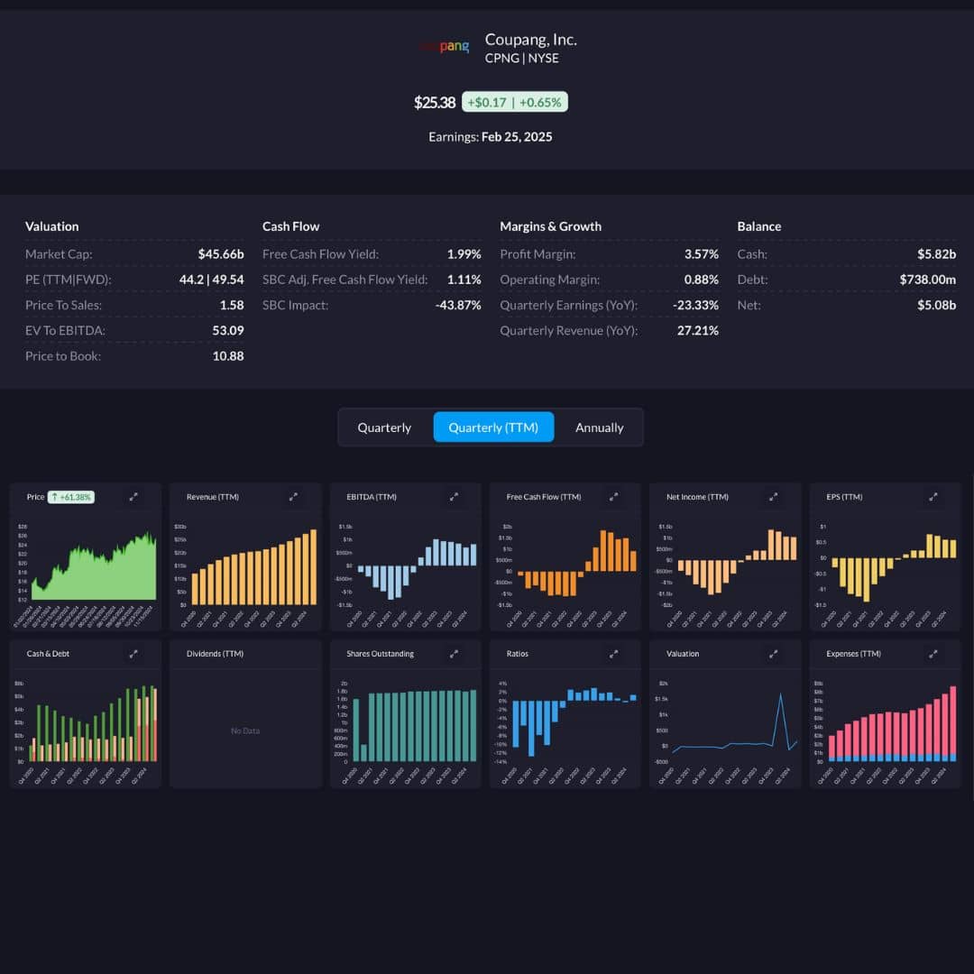Click the EV To EBITDA: label

pos(65,330)
